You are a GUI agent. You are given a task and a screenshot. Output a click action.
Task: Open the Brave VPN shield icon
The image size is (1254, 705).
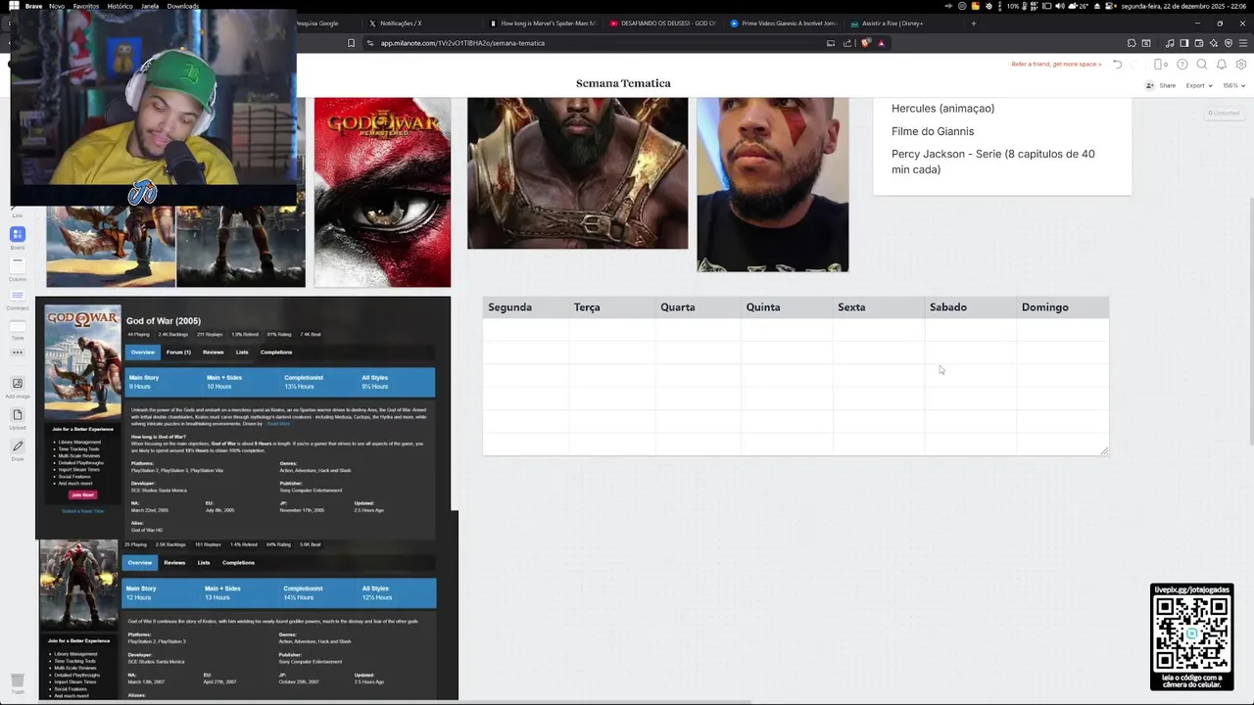click(1229, 43)
